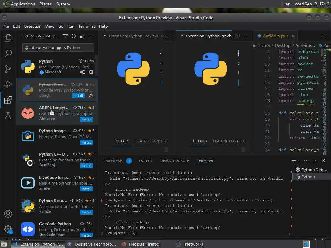Viewport: 331px width, 248px height.
Task: Click the Python extension manage gear
Action: pyautogui.click(x=91, y=72)
